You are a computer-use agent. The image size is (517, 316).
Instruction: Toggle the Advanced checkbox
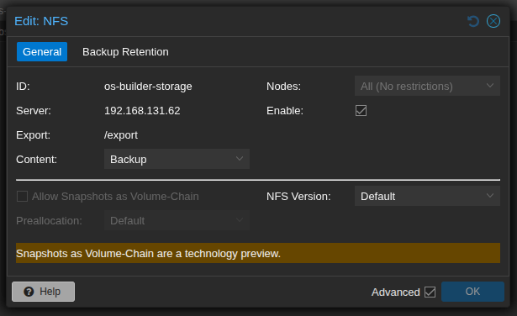pyautogui.click(x=430, y=292)
